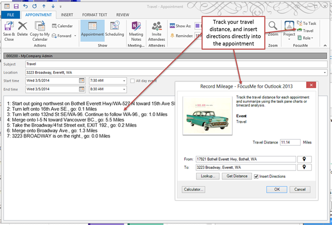332x225 pixels.
Task: Open Calendar from Actions group
Action: [x=62, y=26]
